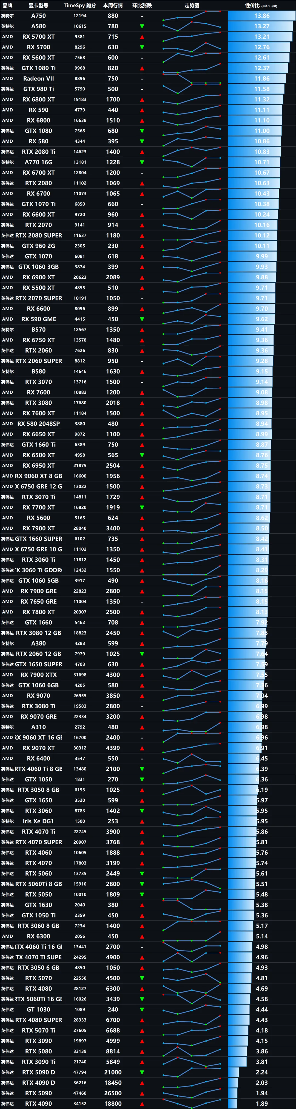Select the price 3400 for RX 7900 XT

[x=113, y=528]
